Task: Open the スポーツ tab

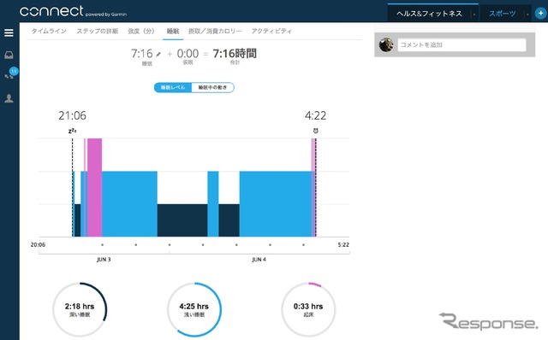Action: tap(503, 14)
